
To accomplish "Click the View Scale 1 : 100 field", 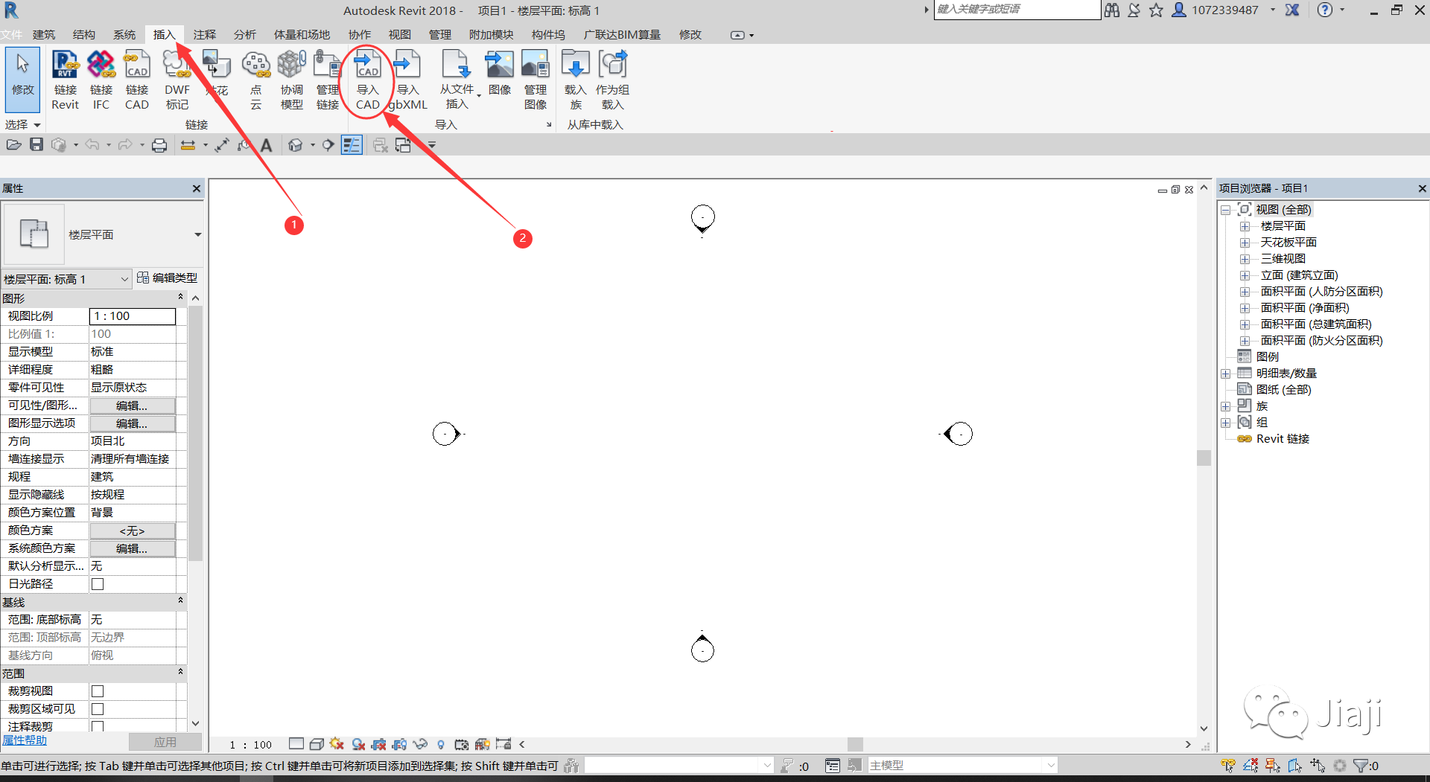I will tap(133, 316).
